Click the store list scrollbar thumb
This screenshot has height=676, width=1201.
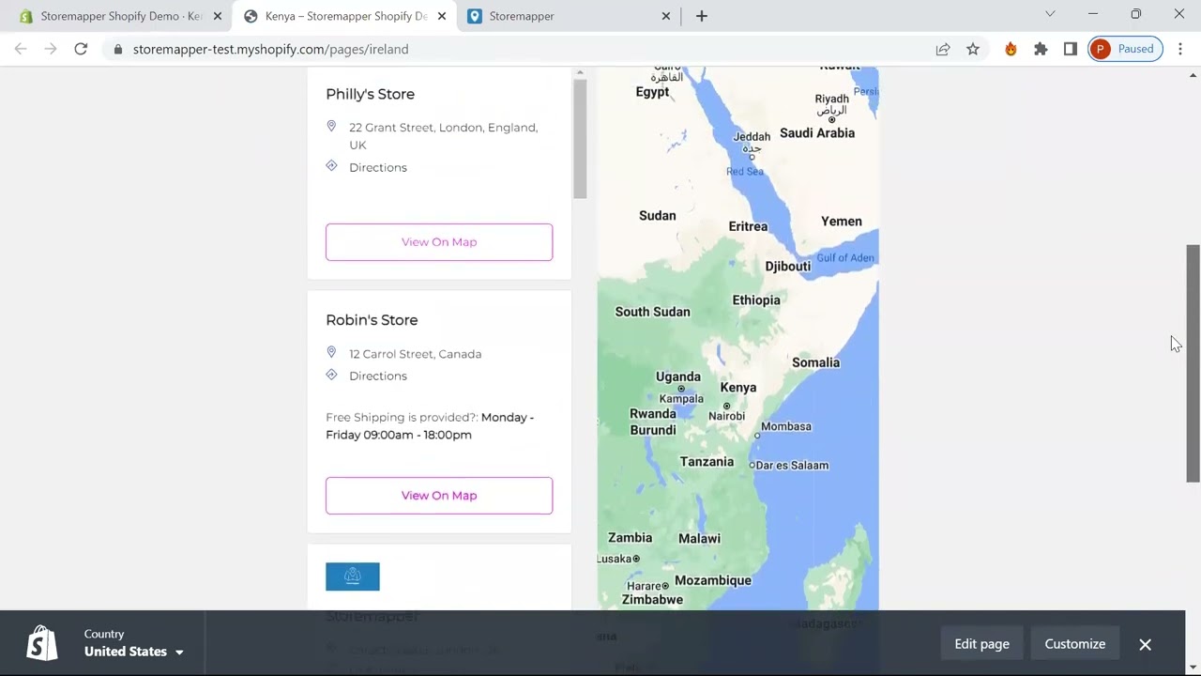click(x=580, y=139)
